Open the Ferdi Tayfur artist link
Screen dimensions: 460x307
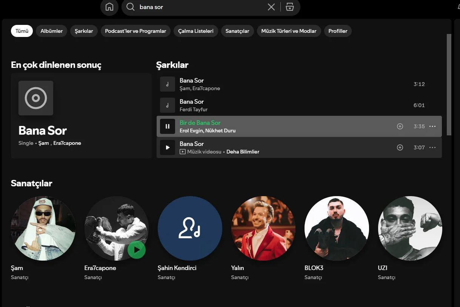(x=194, y=109)
